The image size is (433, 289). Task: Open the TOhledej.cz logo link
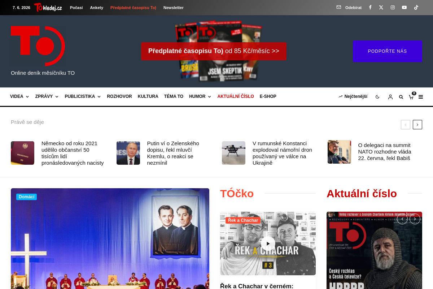48,7
